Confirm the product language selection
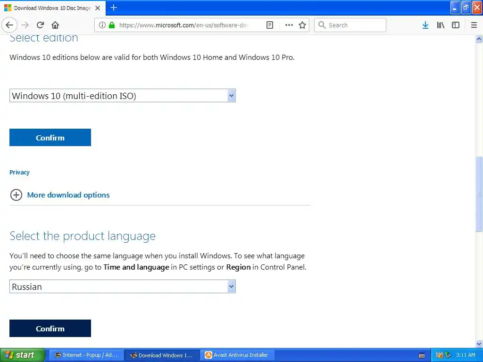This screenshot has height=362, width=483. 50,329
